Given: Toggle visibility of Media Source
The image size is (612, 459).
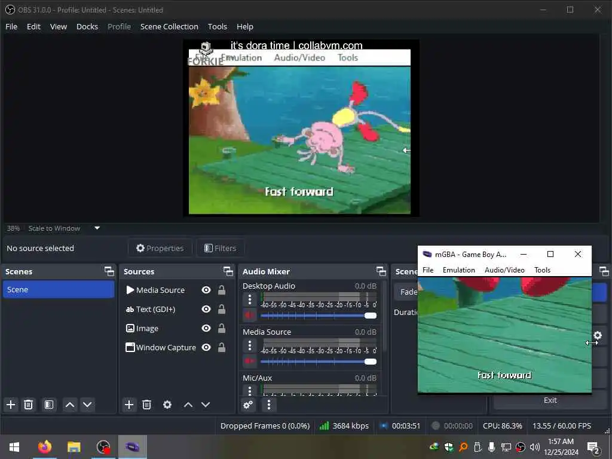Looking at the screenshot, I should [x=206, y=290].
